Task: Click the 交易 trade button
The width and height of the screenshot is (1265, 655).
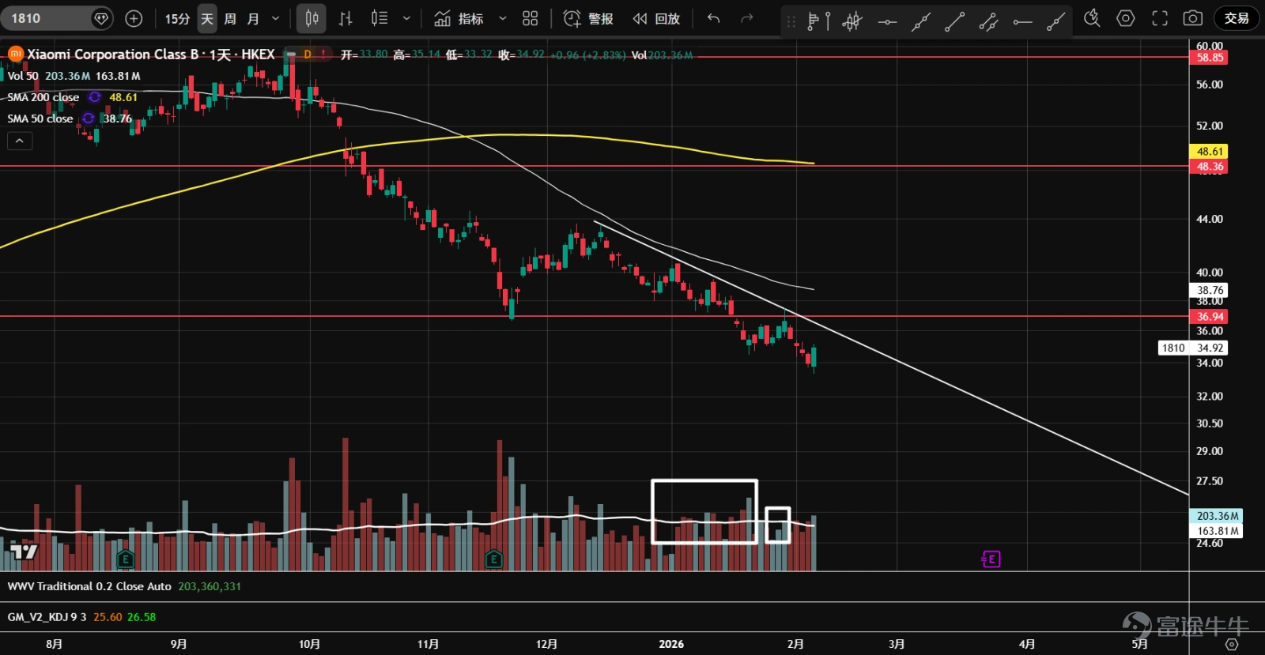Action: pos(1237,18)
